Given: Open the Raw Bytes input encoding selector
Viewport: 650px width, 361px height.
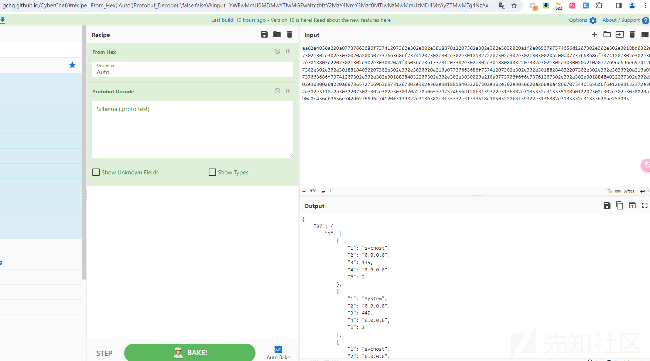Looking at the screenshot, I should (621, 191).
